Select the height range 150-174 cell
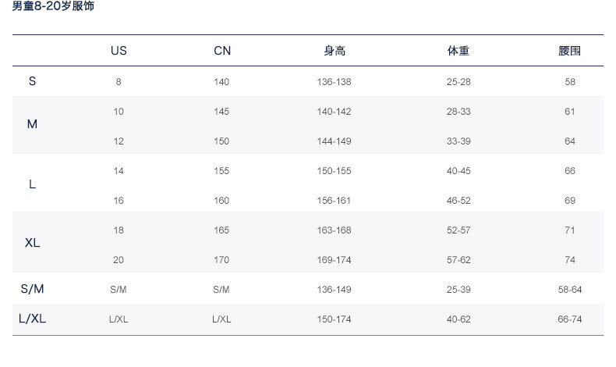 (334, 319)
